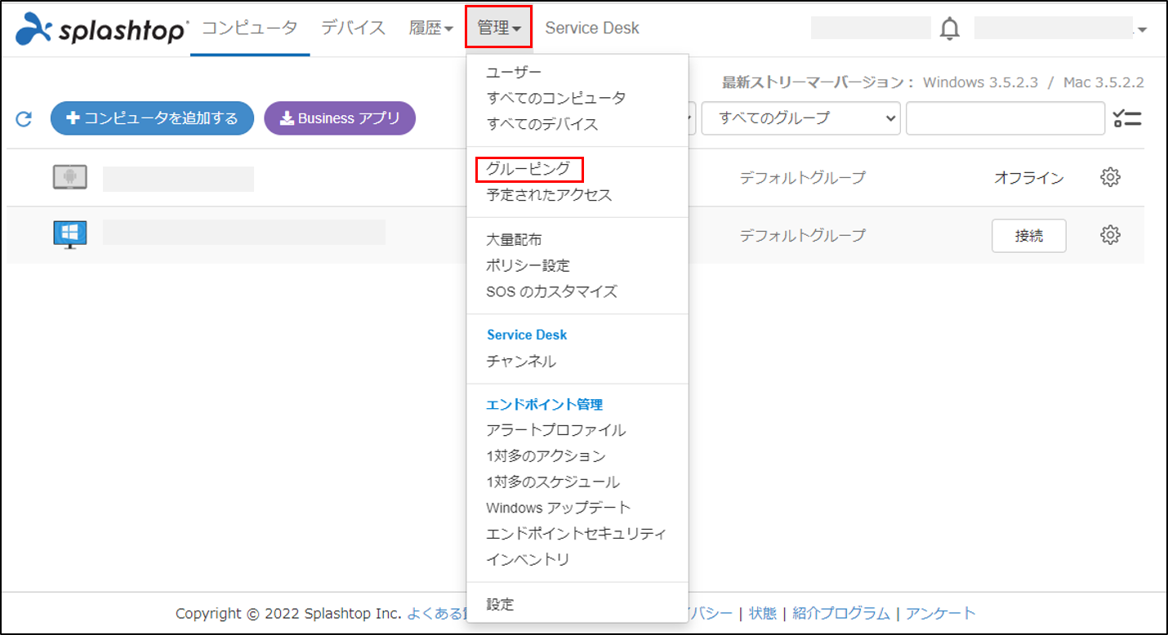Open チャンネル under Service Desk
Image resolution: width=1168 pixels, height=635 pixels.
coord(521,361)
